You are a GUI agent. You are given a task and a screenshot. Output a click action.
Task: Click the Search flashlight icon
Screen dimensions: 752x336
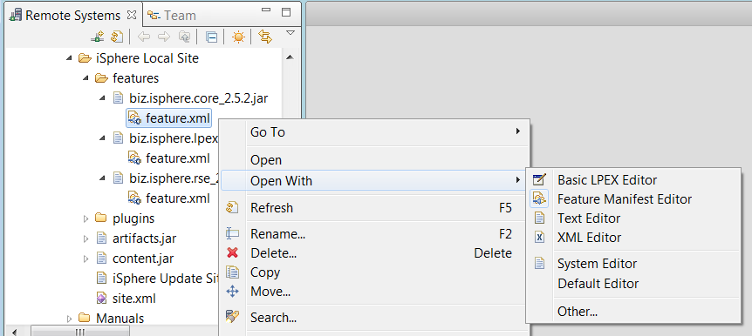tap(232, 317)
